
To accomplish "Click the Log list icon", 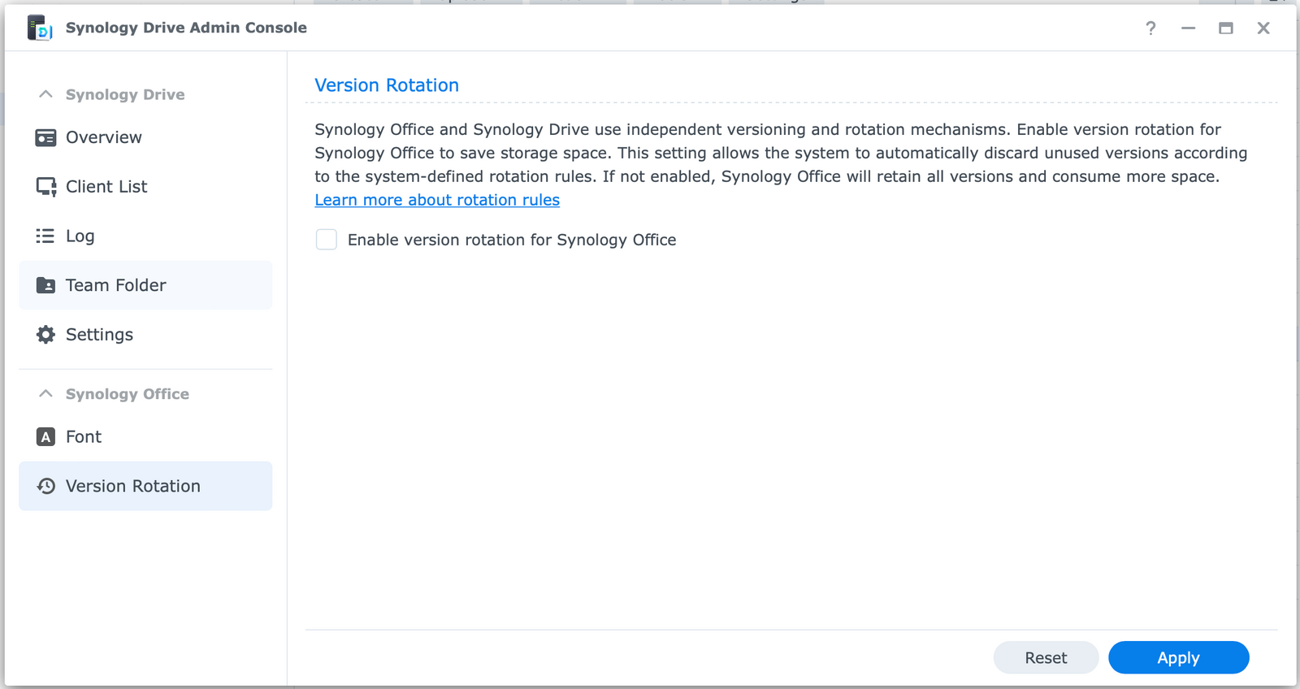I will (x=45, y=236).
